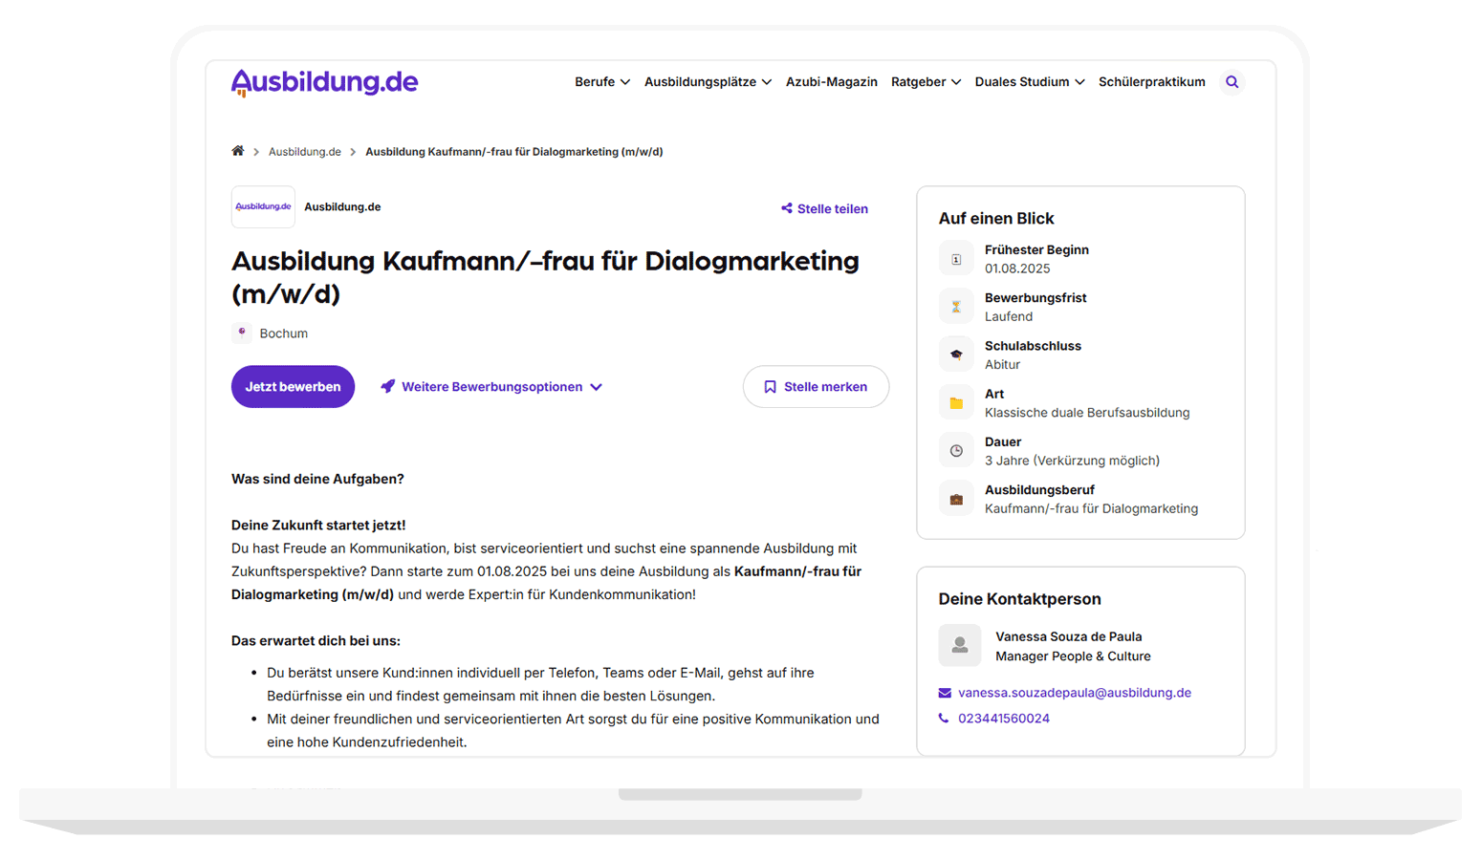Image resolution: width=1482 pixels, height=860 pixels.
Task: Share the job via the Stelle teilen icon
Action: [x=786, y=208]
